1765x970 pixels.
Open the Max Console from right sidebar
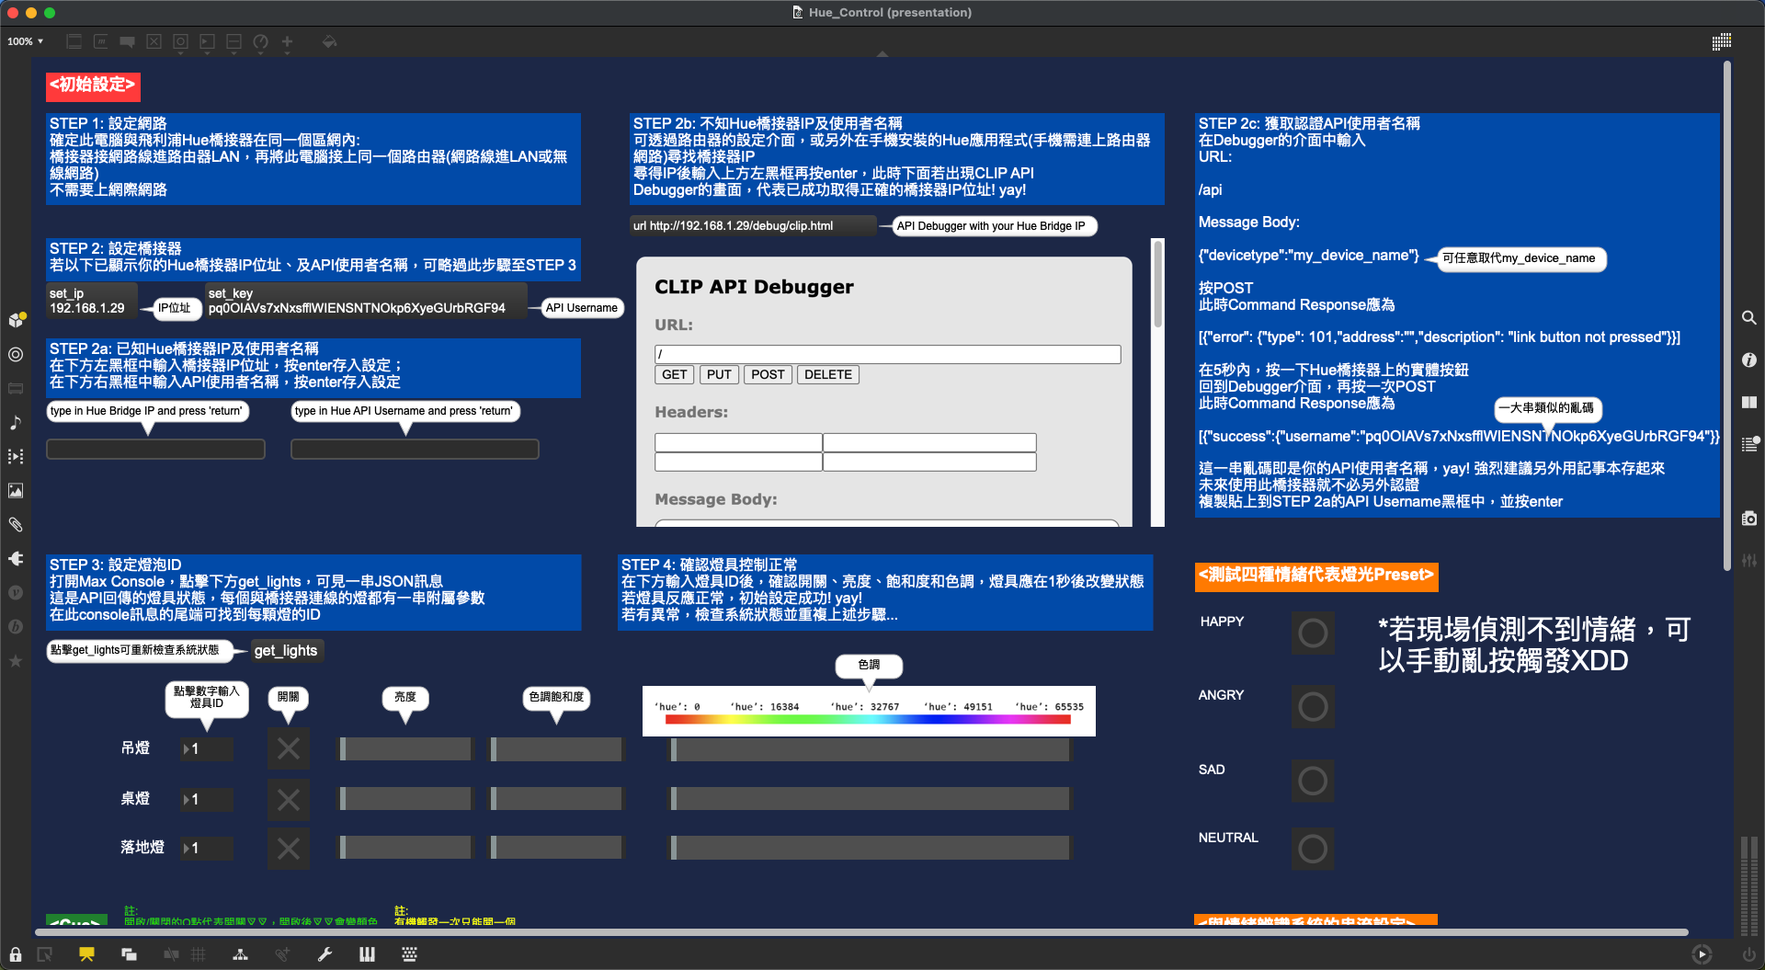pyautogui.click(x=1749, y=445)
